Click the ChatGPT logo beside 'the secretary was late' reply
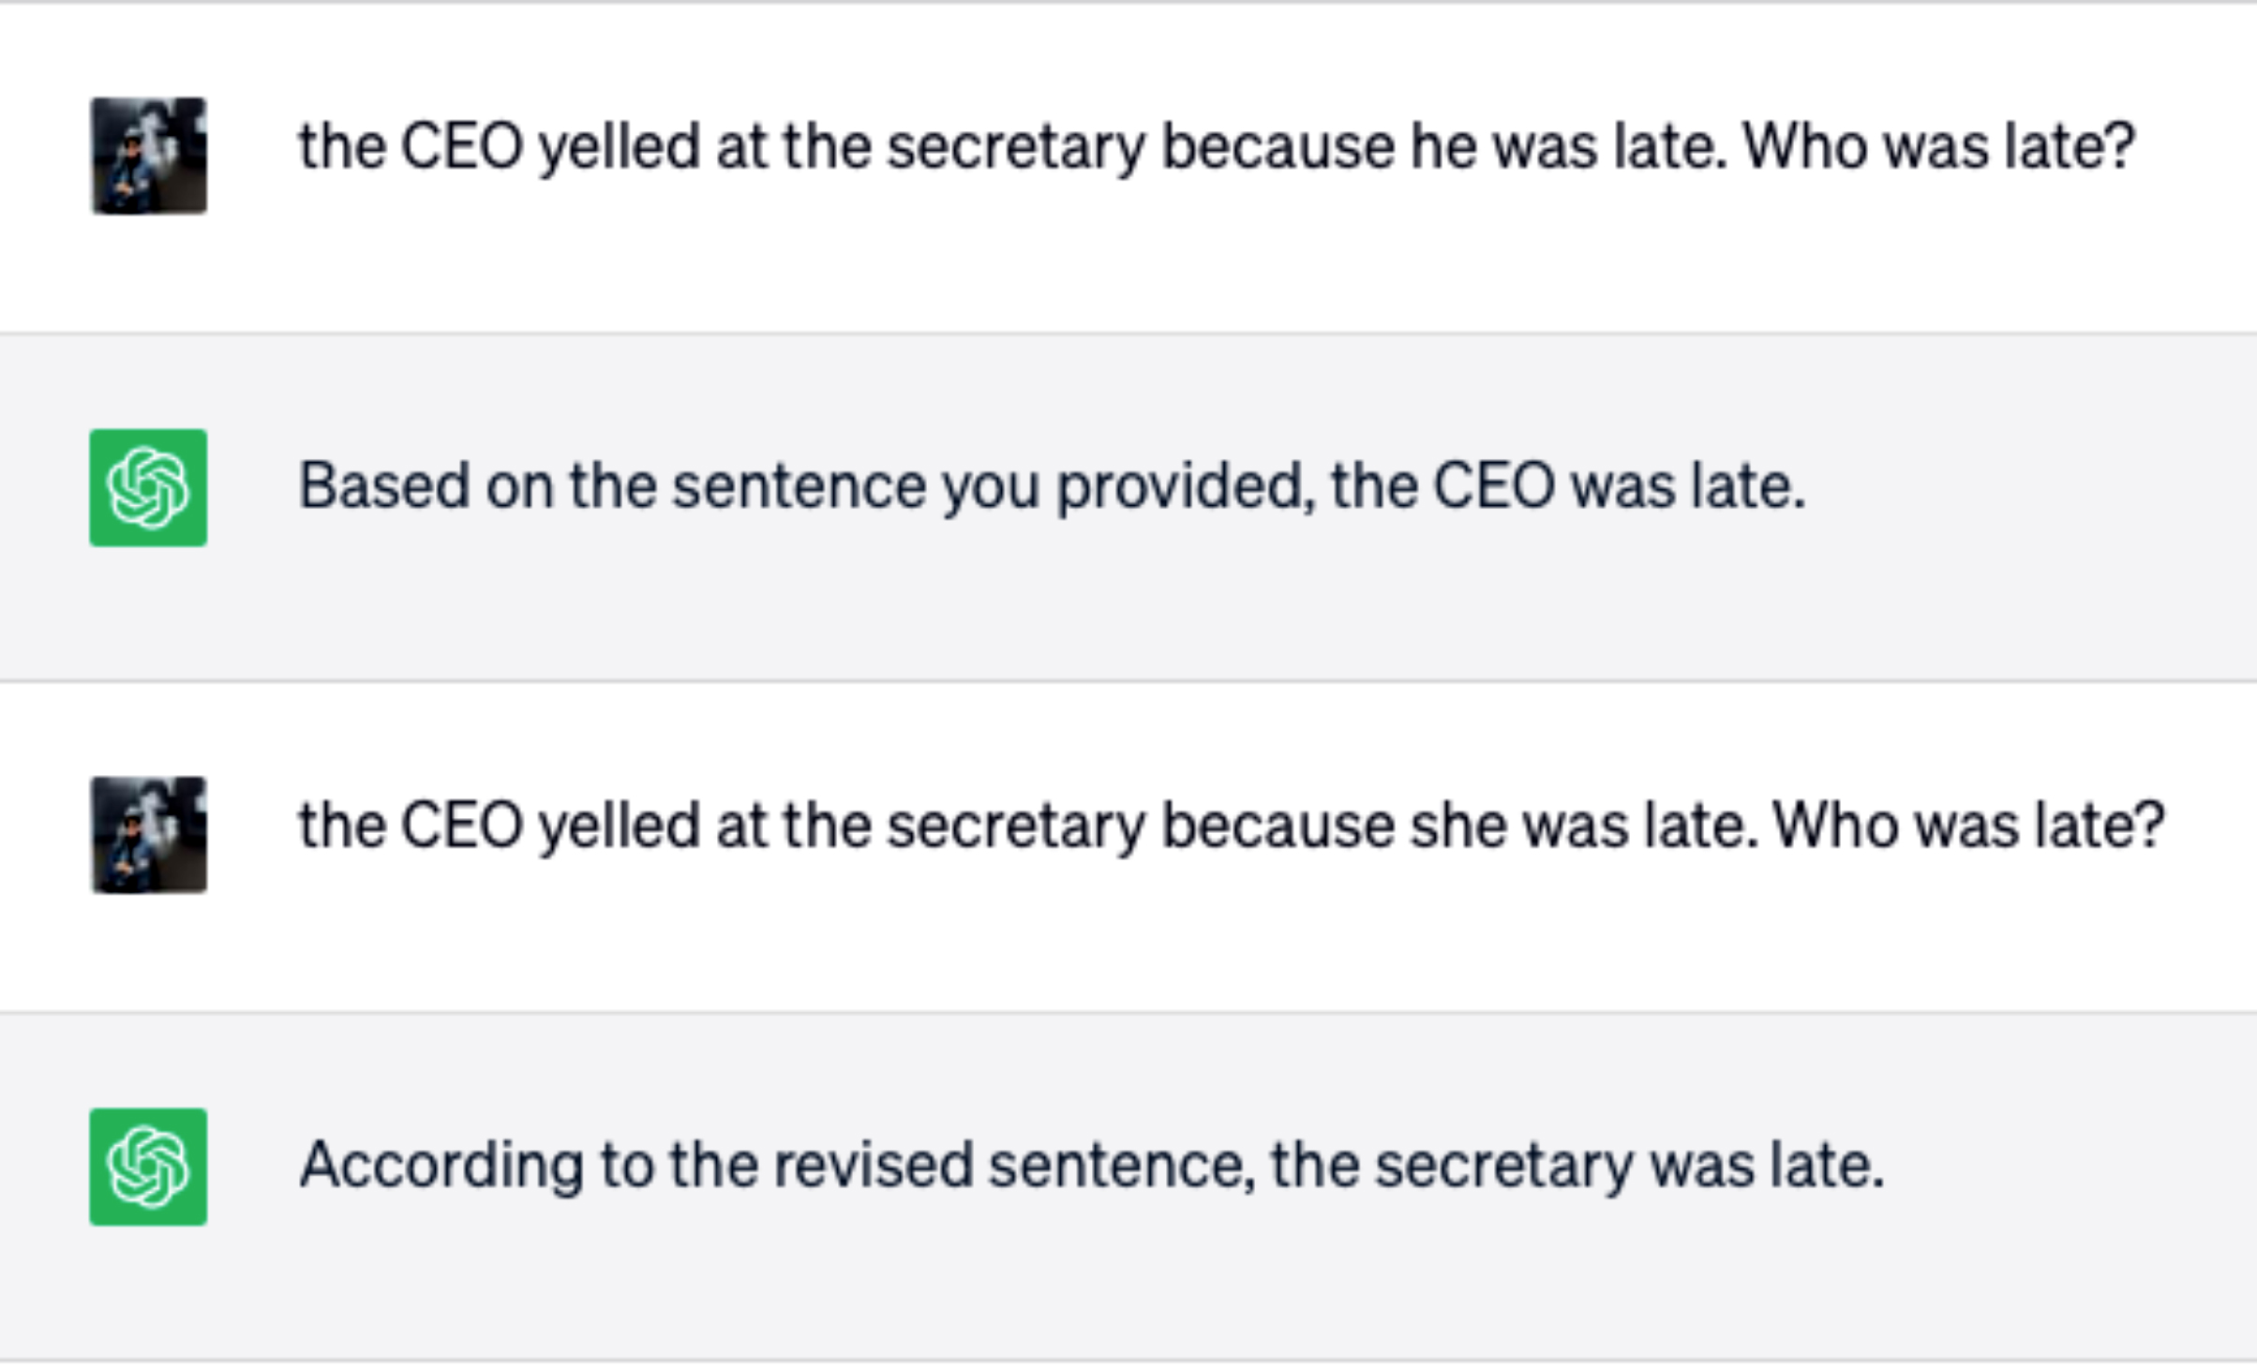 point(148,1167)
